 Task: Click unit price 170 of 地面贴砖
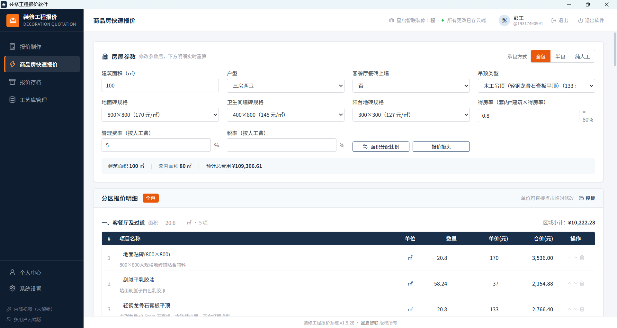[x=494, y=258]
